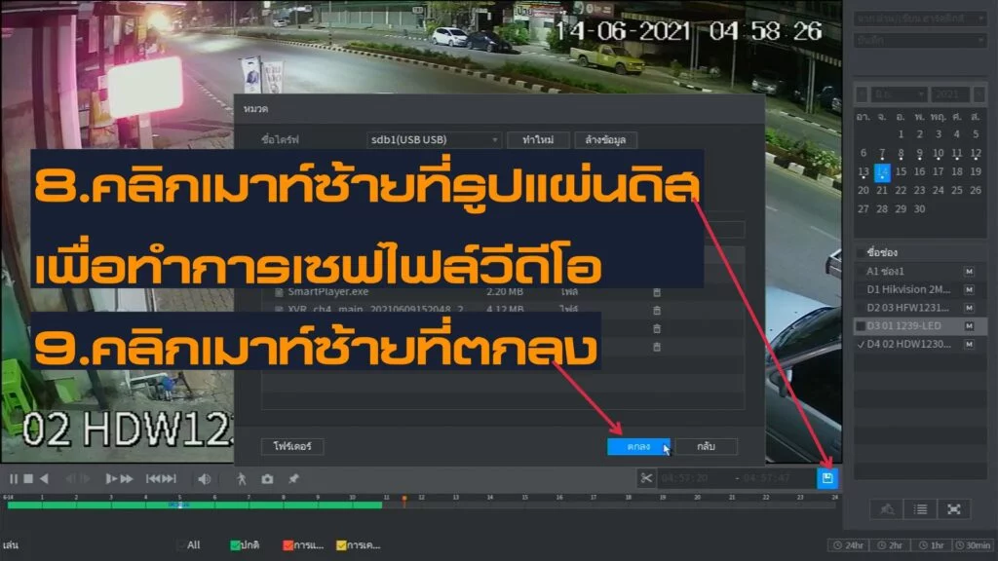The image size is (998, 561).
Task: Click the snapshot camera icon
Action: [x=267, y=479]
